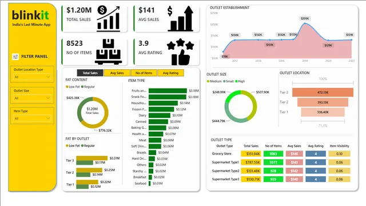The height and width of the screenshot is (206, 366).
Task: Click the $151.94K total sales cell
Action: pyautogui.click(x=251, y=154)
